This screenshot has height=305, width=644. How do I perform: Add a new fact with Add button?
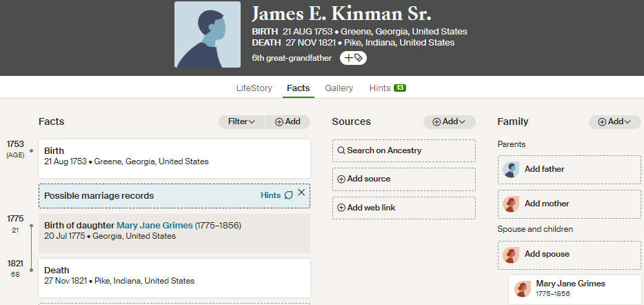(x=288, y=121)
